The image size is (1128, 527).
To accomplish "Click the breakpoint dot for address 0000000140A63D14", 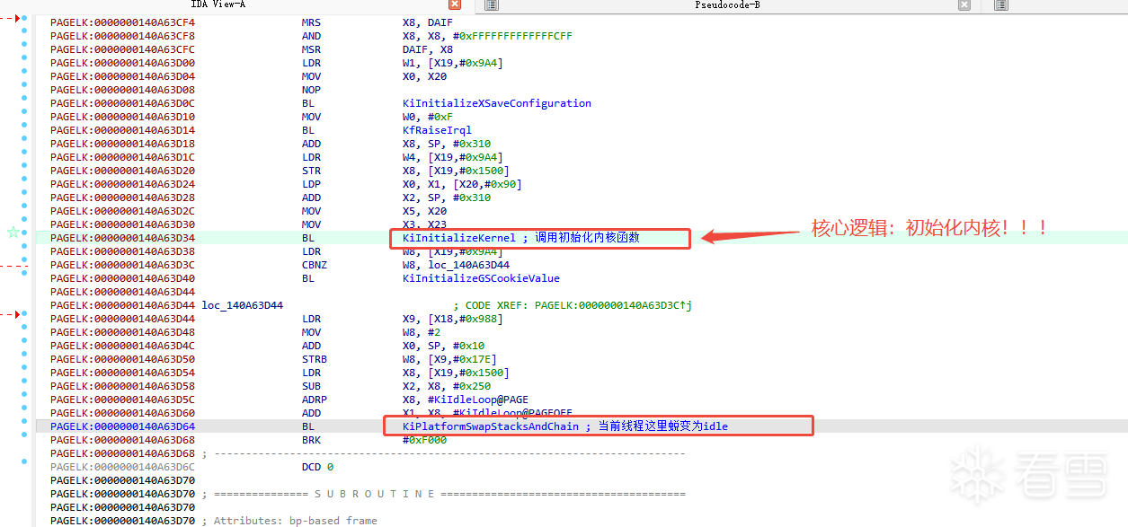I will pyautogui.click(x=24, y=127).
